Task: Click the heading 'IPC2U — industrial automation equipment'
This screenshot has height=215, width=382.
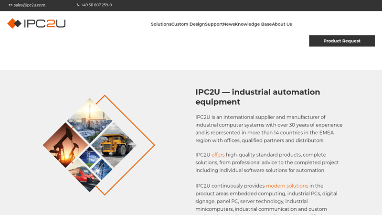Action: [x=257, y=97]
